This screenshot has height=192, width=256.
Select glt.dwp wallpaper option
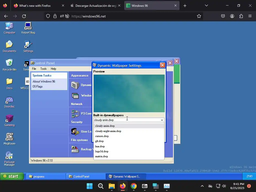129,141
